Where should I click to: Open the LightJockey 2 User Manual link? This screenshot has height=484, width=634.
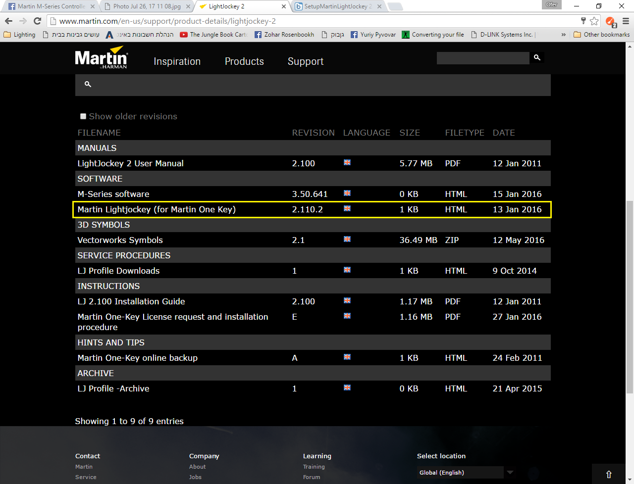tap(130, 163)
